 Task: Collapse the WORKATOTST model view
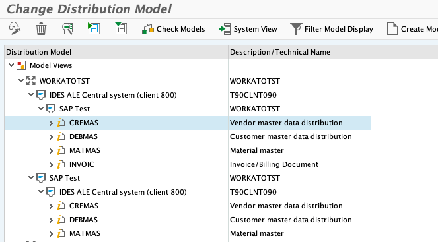point(21,81)
